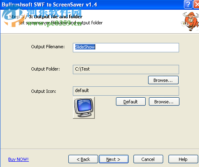Click the title bar help question mark
The image size is (199, 167).
pyautogui.click(x=188, y=4)
